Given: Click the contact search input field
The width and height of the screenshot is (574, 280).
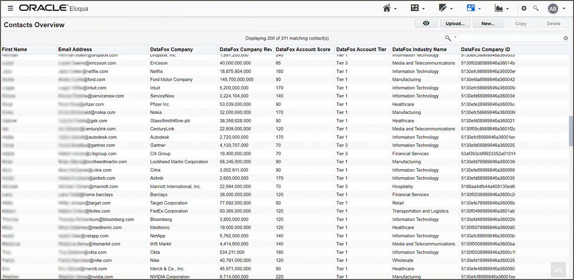Looking at the screenshot, I should (507, 38).
